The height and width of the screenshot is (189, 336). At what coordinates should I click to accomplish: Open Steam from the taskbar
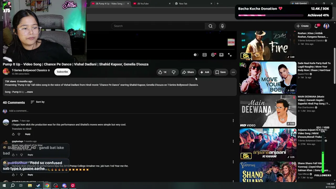[38, 186]
